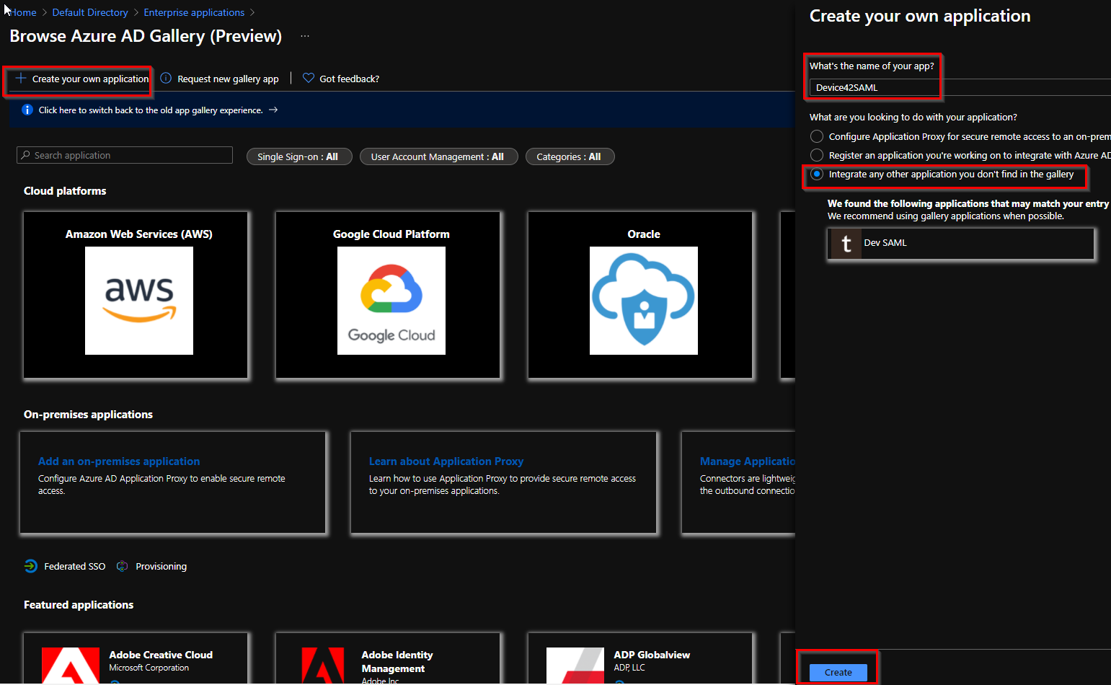The width and height of the screenshot is (1111, 685).
Task: Open the Single Sign-on filter dropdown
Action: 298,156
